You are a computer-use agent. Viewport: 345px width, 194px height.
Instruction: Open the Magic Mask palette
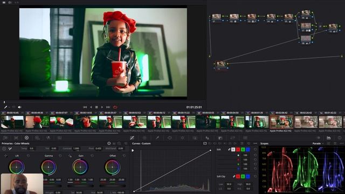click(195, 138)
